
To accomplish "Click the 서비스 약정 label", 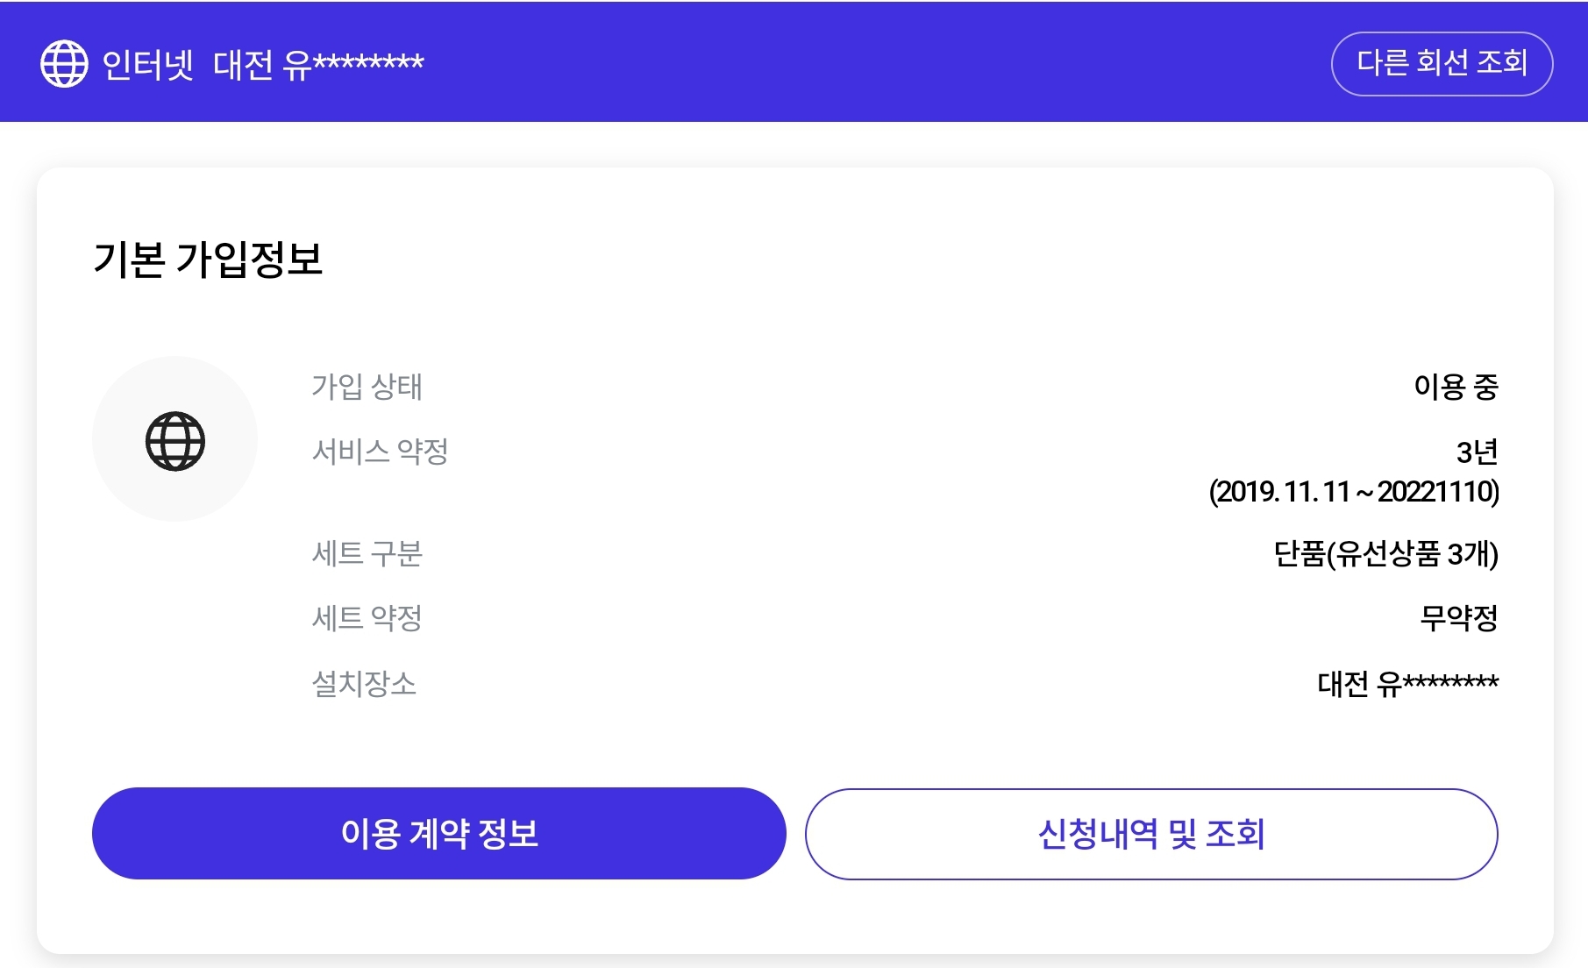I will (x=380, y=451).
